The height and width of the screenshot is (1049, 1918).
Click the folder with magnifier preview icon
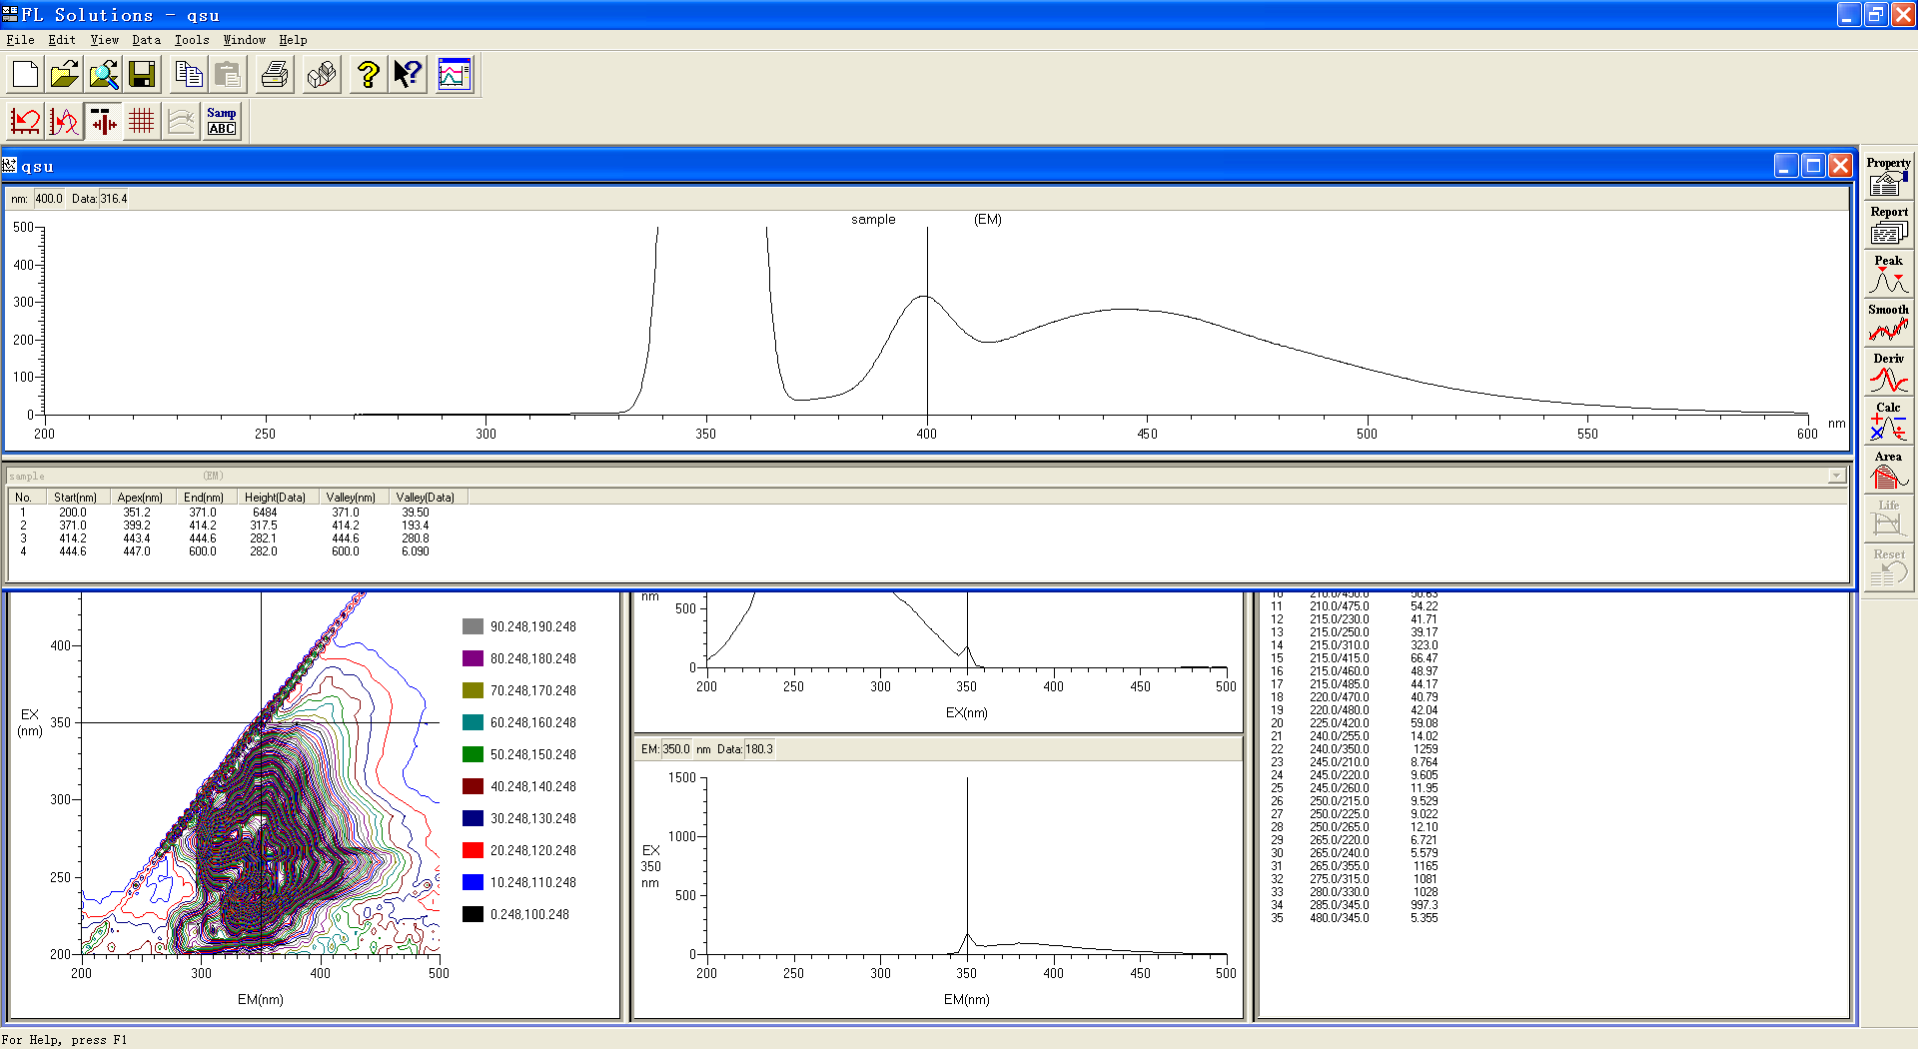pos(103,74)
